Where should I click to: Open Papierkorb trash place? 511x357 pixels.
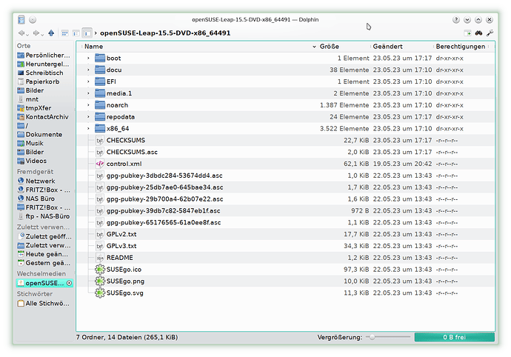pos(44,81)
